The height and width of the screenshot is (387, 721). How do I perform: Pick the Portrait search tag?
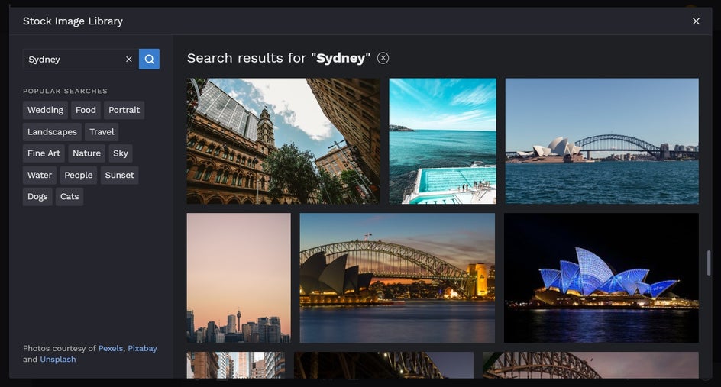click(x=124, y=110)
